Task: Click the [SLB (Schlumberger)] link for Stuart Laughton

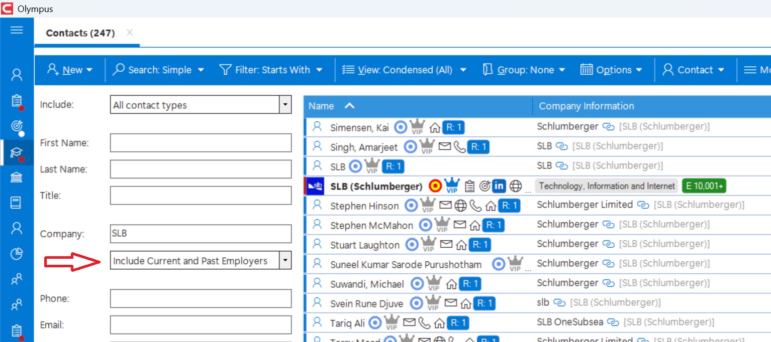Action: click(665, 244)
